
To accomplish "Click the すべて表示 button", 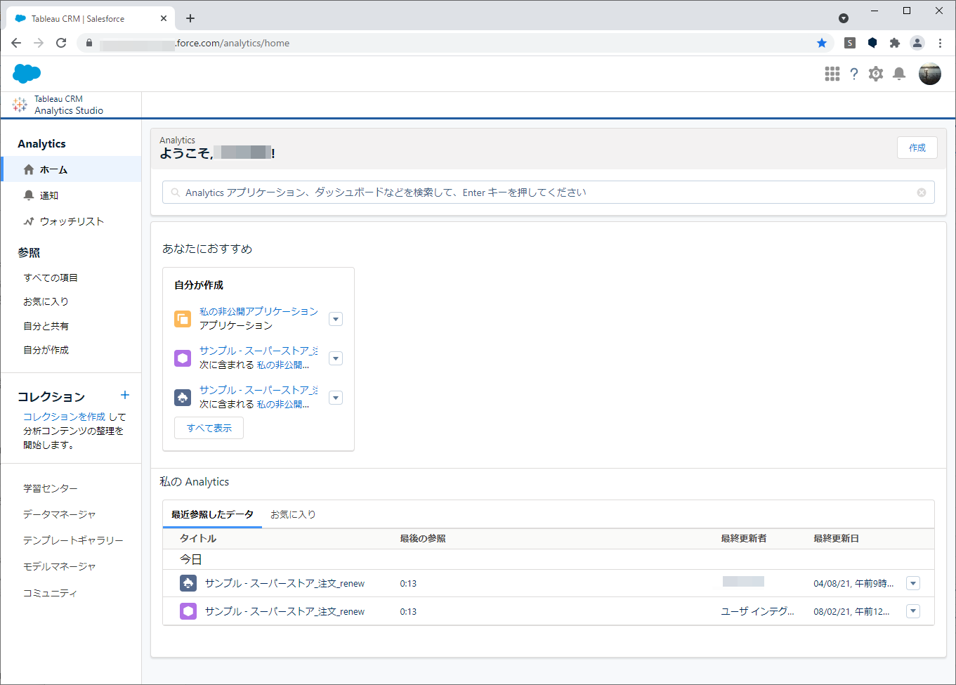I will [209, 428].
